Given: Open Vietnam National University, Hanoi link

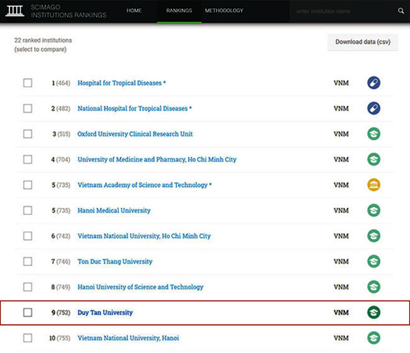Looking at the screenshot, I should [x=129, y=338].
